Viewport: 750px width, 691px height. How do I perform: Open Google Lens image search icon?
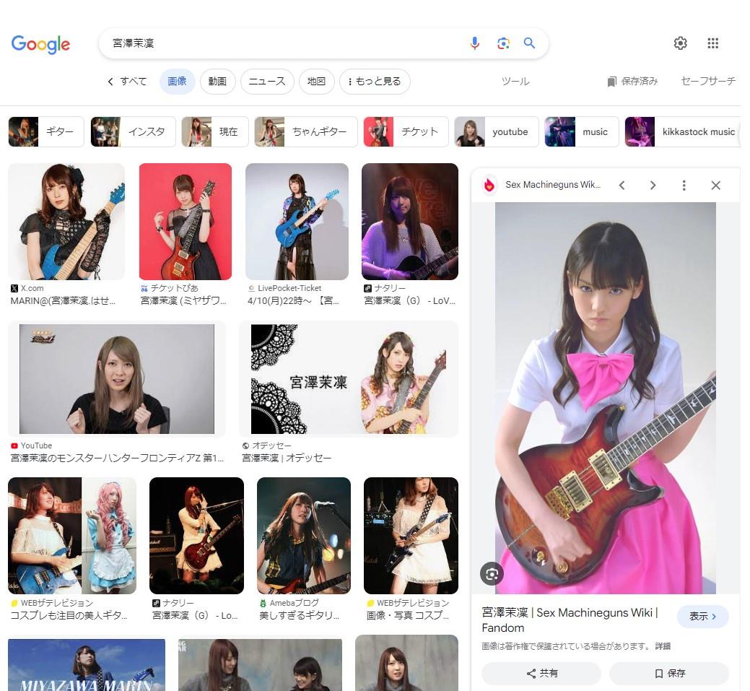(x=503, y=43)
